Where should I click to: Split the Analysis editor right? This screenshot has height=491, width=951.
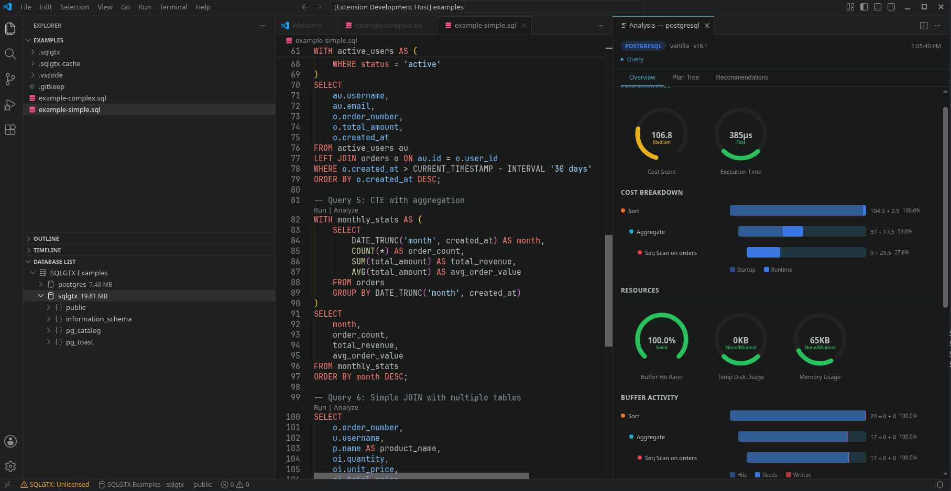924,26
